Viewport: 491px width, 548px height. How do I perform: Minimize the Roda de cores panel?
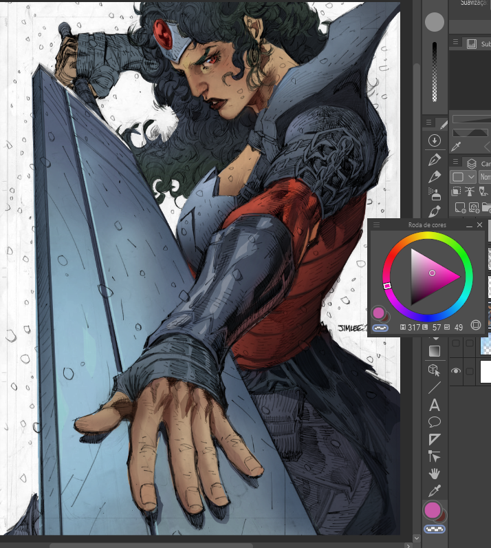click(469, 225)
